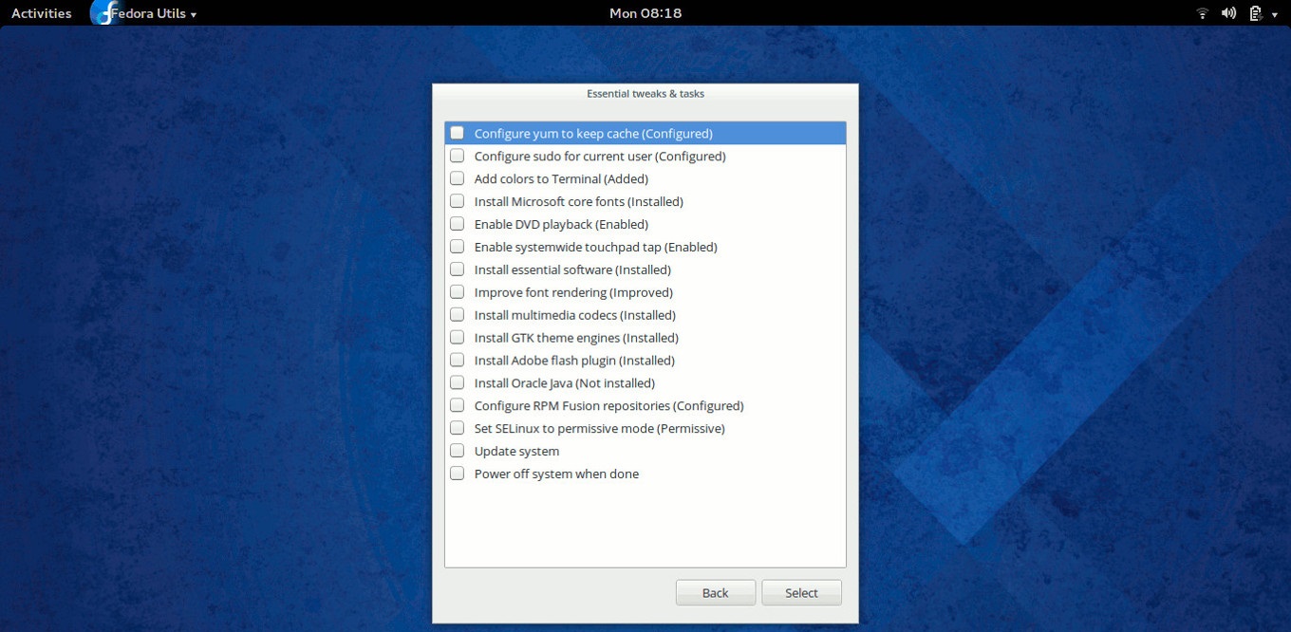Check Add colors to Terminal
This screenshot has height=632, width=1291.
coord(457,178)
